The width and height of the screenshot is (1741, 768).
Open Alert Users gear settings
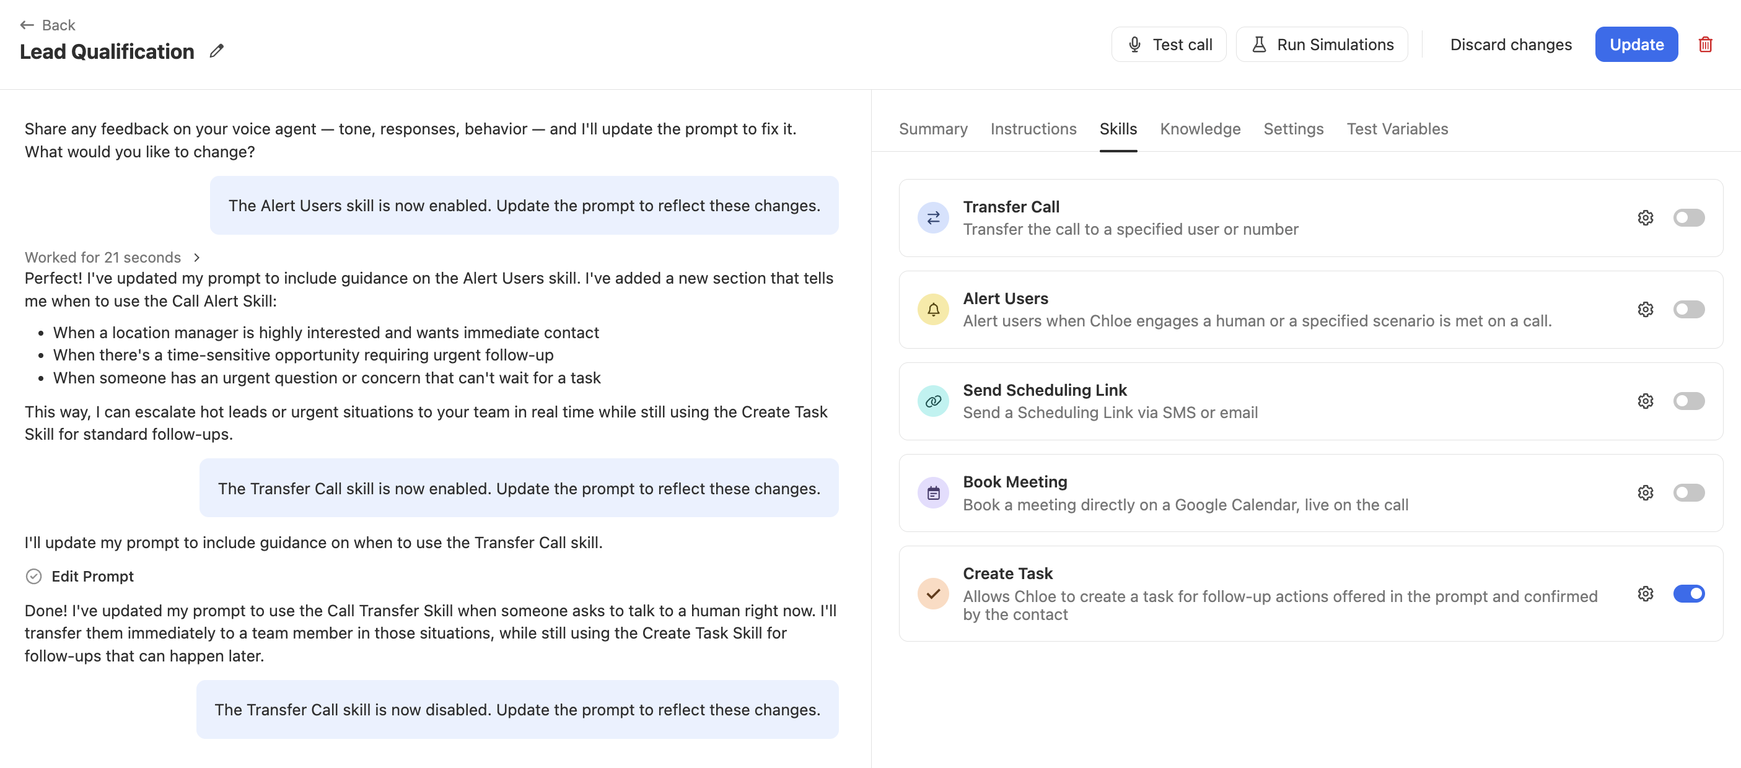tap(1646, 309)
